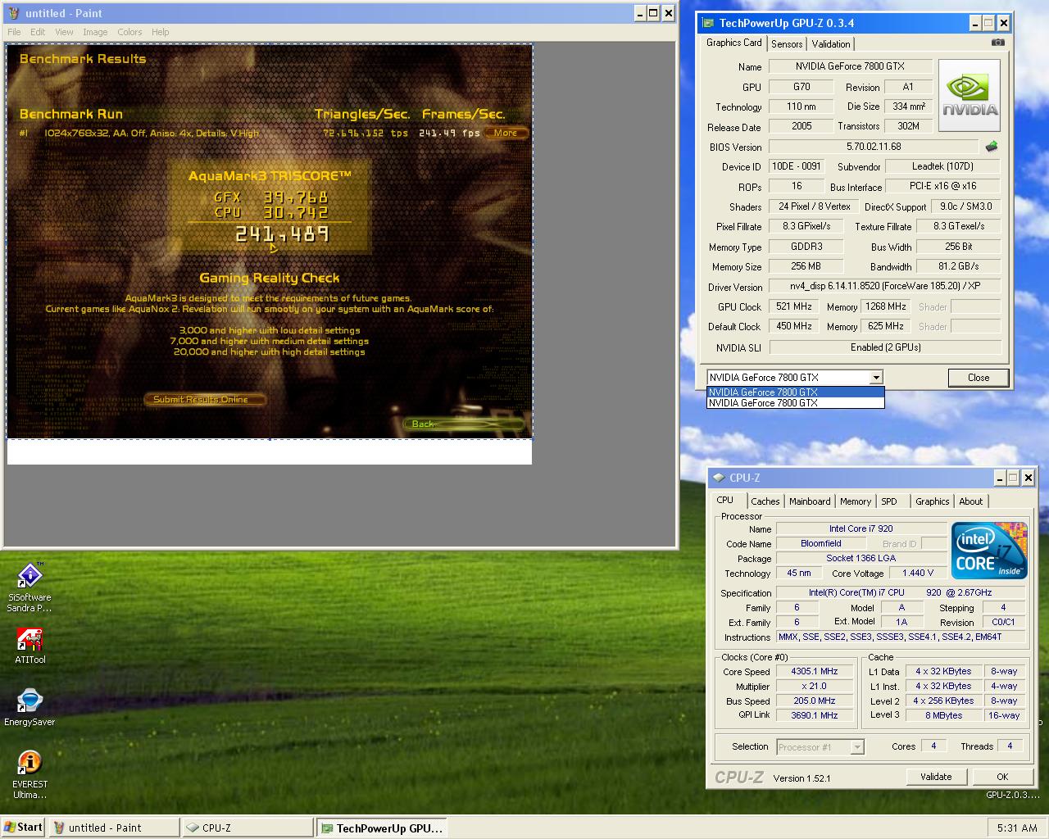The height and width of the screenshot is (839, 1049).
Task: Open the EnergySaver desktop icon
Action: pos(30,708)
